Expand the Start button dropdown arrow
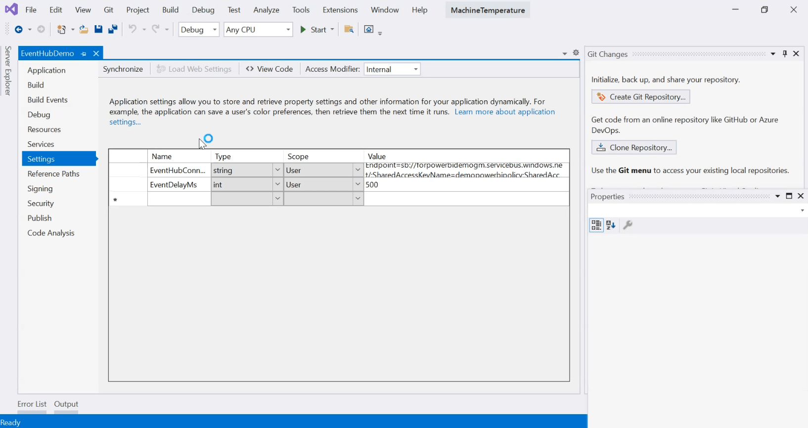This screenshot has height=428, width=808. pyautogui.click(x=332, y=30)
